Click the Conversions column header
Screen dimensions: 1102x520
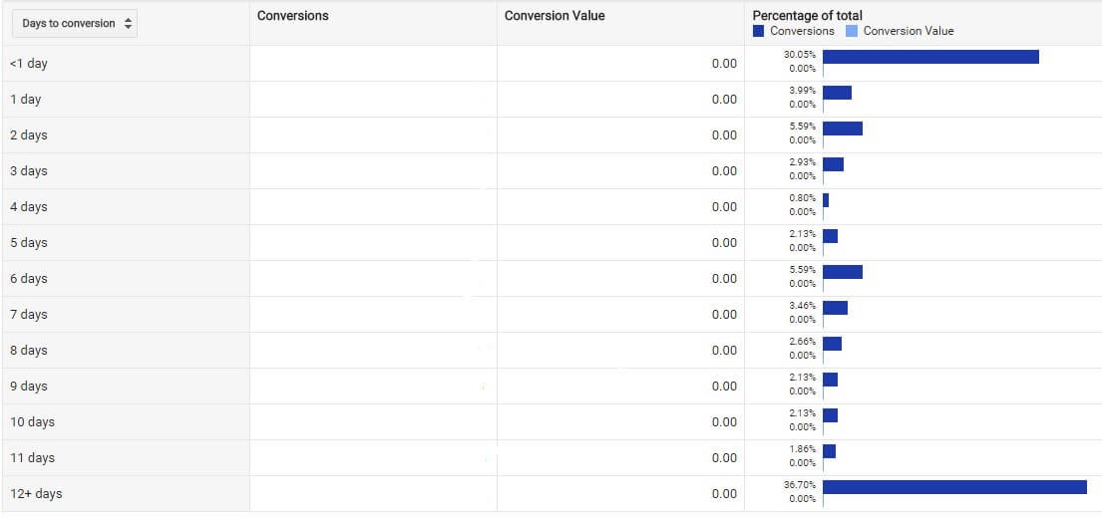point(292,16)
